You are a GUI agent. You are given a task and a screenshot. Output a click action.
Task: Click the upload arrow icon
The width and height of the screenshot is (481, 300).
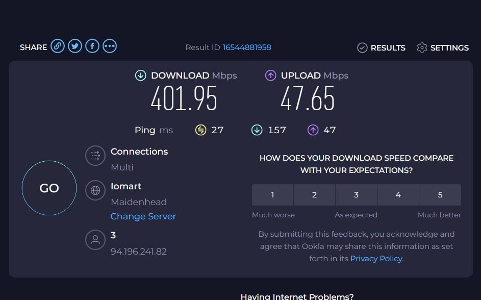[x=270, y=76]
